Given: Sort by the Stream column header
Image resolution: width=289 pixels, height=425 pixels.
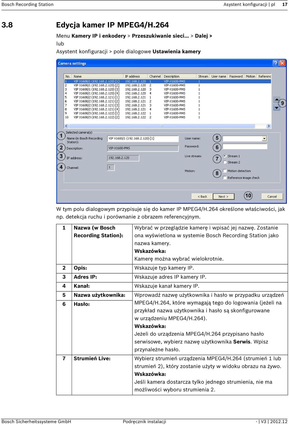Looking at the screenshot, I should click(x=203, y=76).
